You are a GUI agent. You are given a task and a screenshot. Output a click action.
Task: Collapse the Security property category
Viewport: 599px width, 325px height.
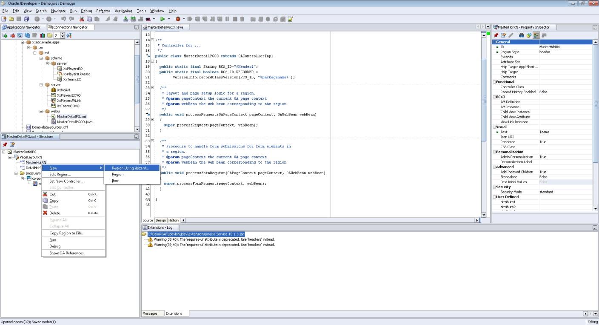click(x=494, y=187)
